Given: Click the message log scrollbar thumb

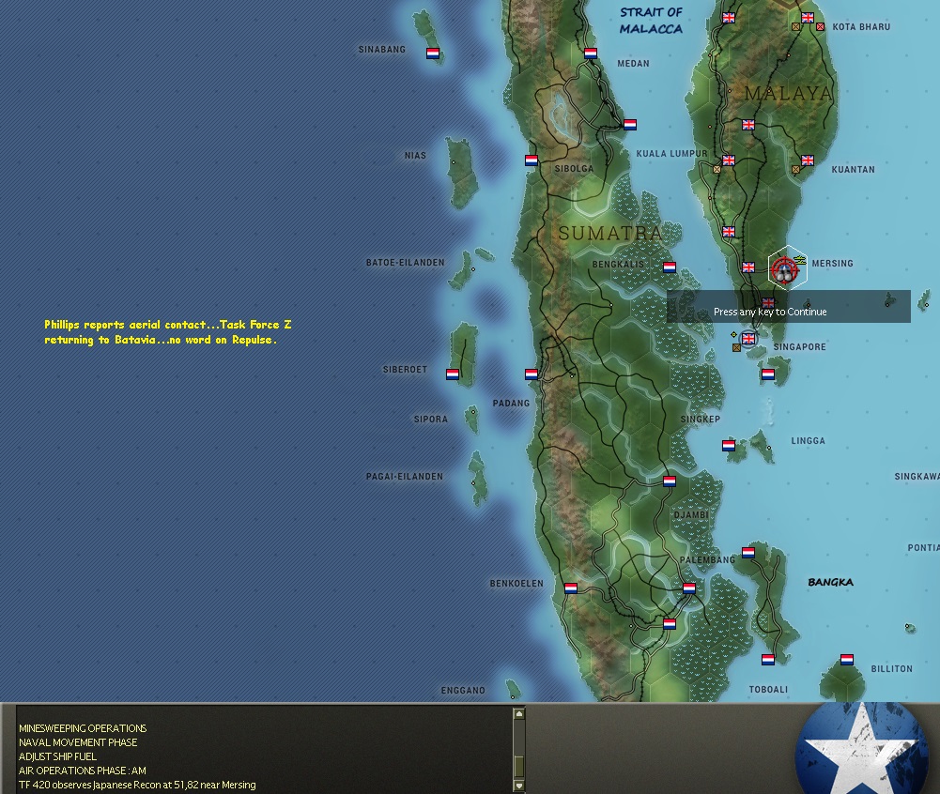Looking at the screenshot, I should [519, 766].
